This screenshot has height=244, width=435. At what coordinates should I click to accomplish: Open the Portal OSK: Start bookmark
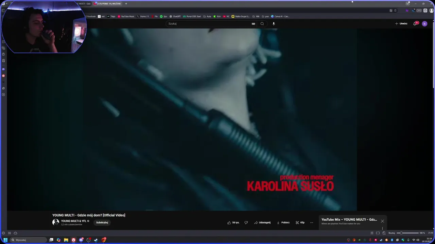[192, 16]
